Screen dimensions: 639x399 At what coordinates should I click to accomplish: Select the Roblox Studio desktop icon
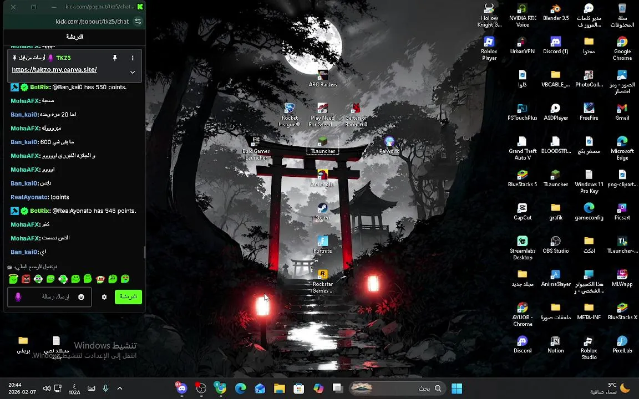click(589, 347)
